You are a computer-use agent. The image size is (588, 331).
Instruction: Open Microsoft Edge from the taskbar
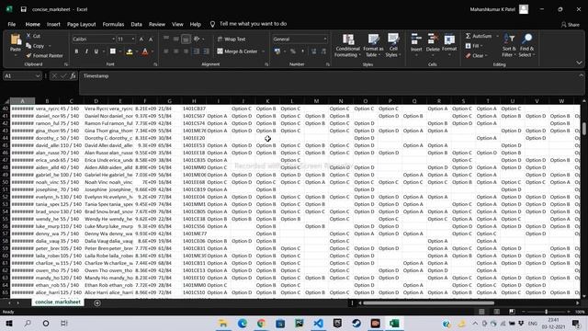point(243,323)
